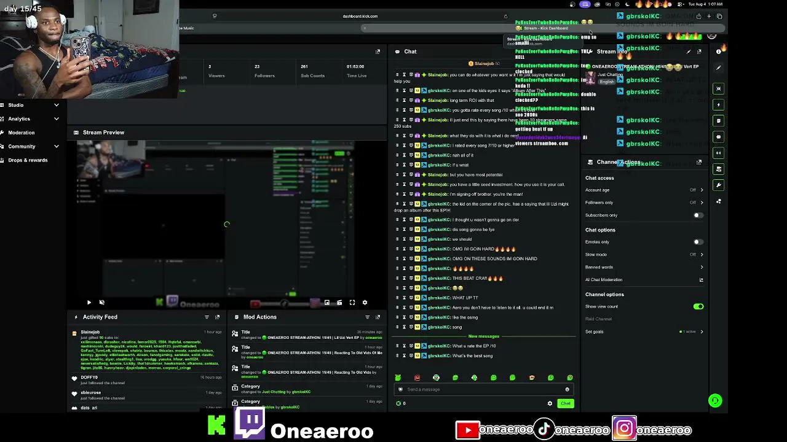Image resolution: width=787 pixels, height=442 pixels.
Task: Click the wrench icon in right sidebar
Action: pyautogui.click(x=718, y=185)
